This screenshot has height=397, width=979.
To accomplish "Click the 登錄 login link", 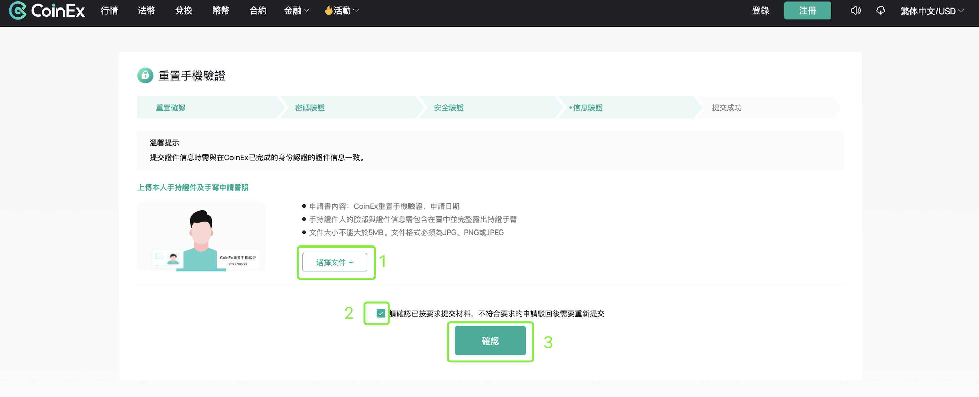I will (x=760, y=11).
